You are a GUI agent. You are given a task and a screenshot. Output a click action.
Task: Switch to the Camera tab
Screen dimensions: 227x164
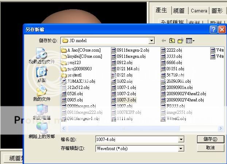[x=199, y=11]
